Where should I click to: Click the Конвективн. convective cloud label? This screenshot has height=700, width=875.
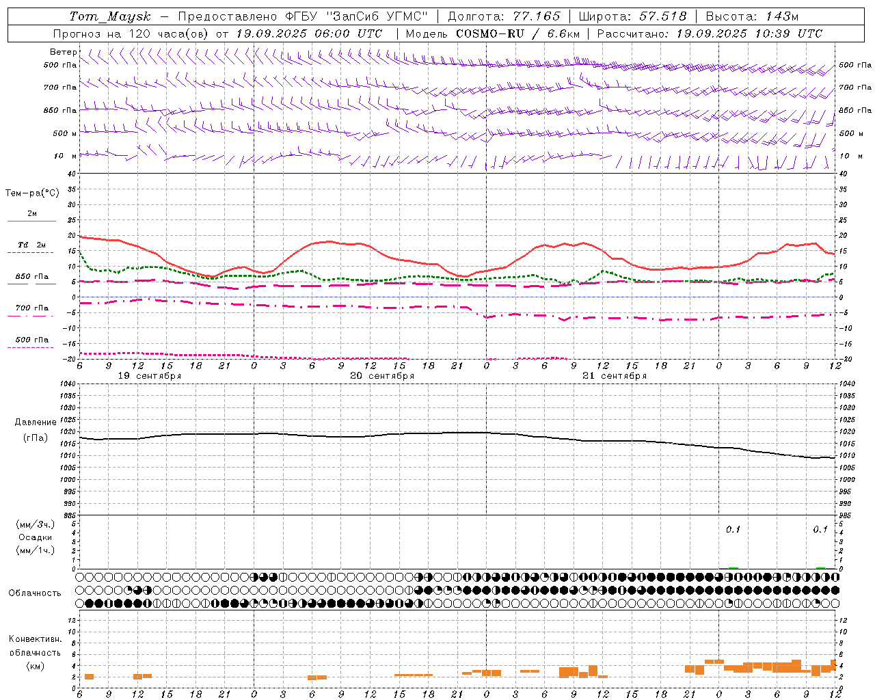pyautogui.click(x=35, y=639)
